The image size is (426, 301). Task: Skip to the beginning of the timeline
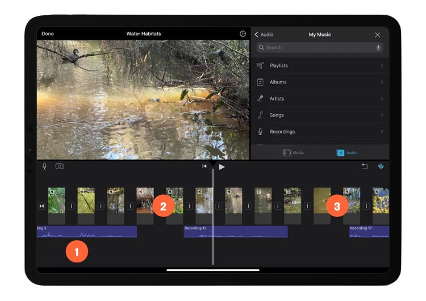pos(204,166)
